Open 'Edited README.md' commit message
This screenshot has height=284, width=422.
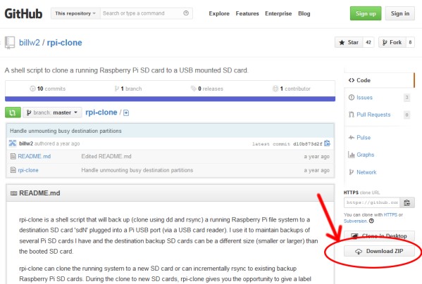click(106, 156)
